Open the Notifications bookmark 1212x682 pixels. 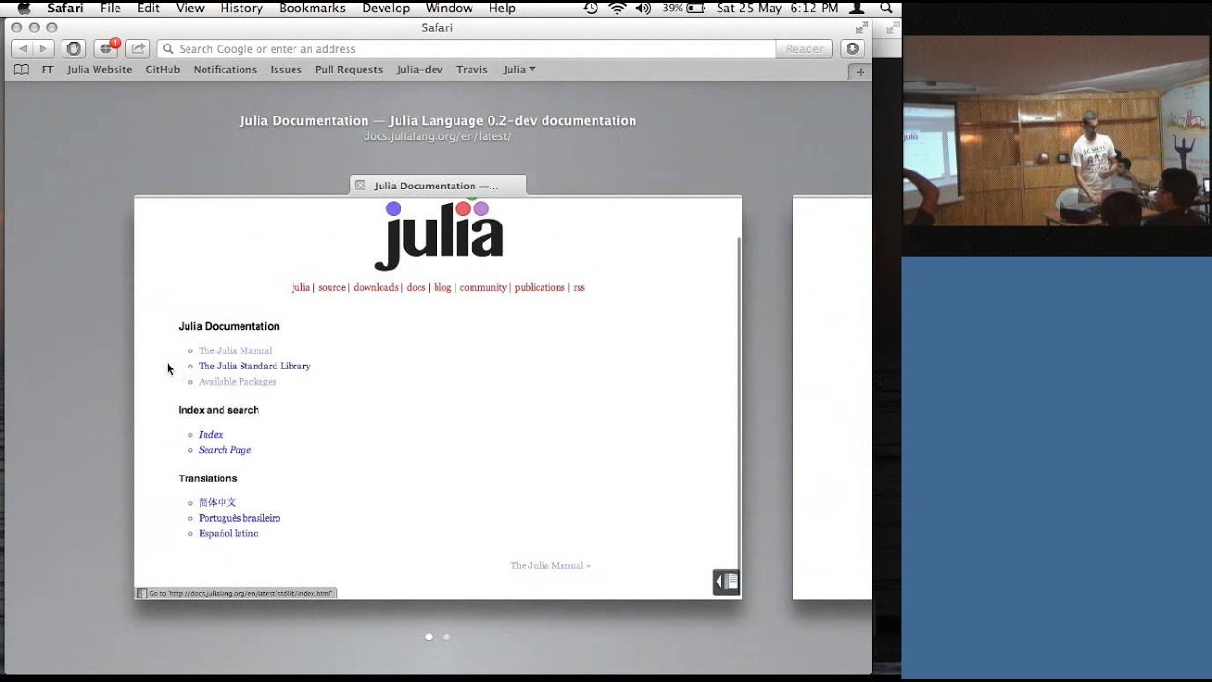pos(225,70)
